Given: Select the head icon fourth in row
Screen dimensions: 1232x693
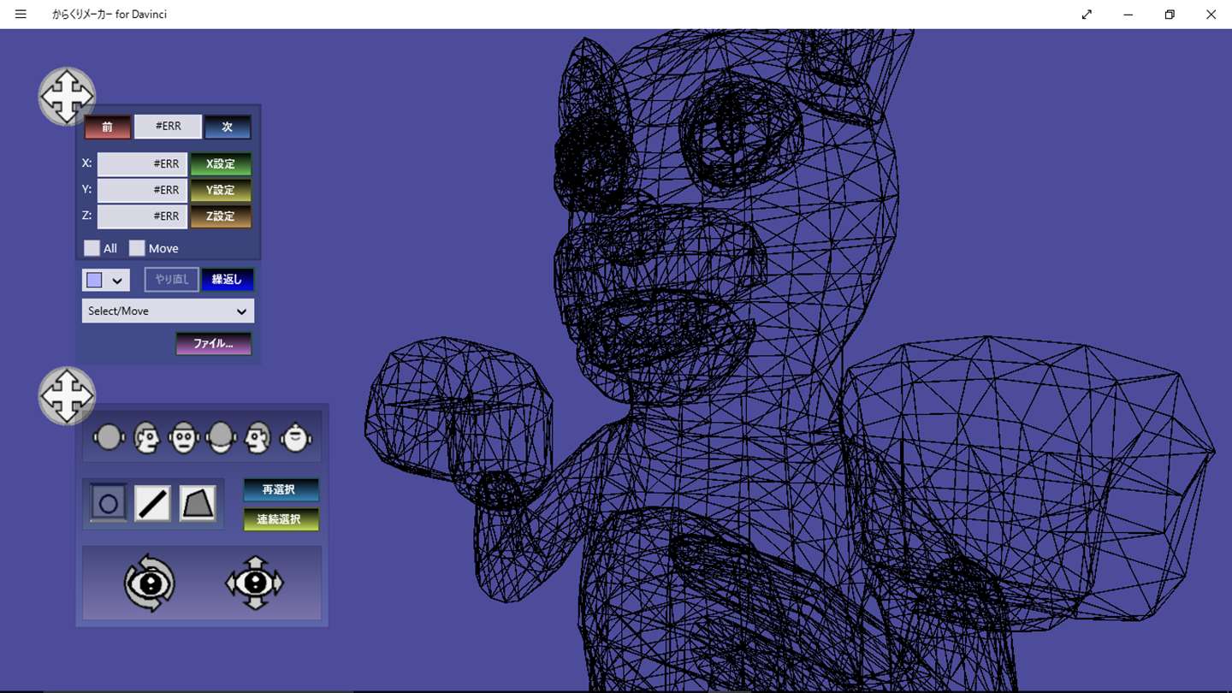Looking at the screenshot, I should coord(221,437).
